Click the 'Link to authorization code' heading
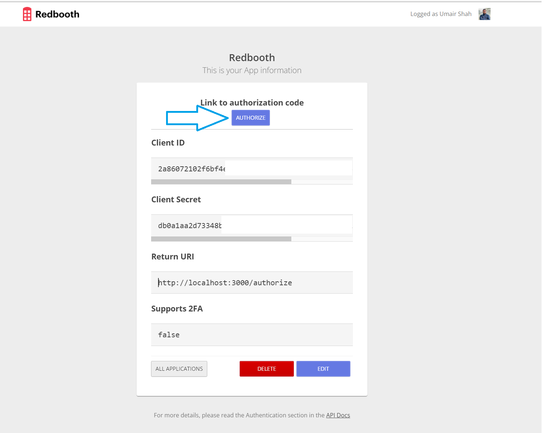 (252, 103)
